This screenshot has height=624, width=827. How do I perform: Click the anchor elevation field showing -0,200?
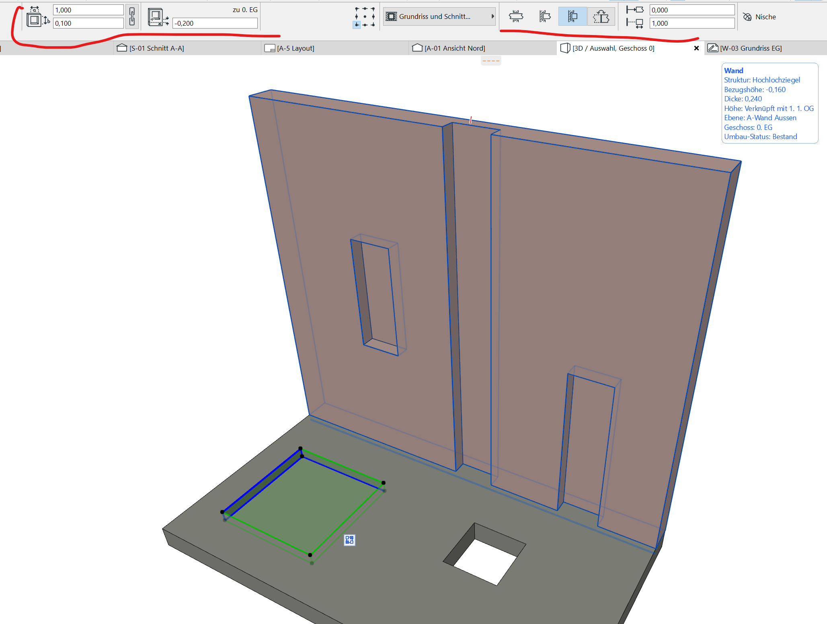[x=215, y=23]
